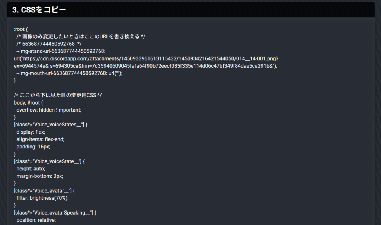Click the Voice_avatar__ selector line

[x=45, y=191]
